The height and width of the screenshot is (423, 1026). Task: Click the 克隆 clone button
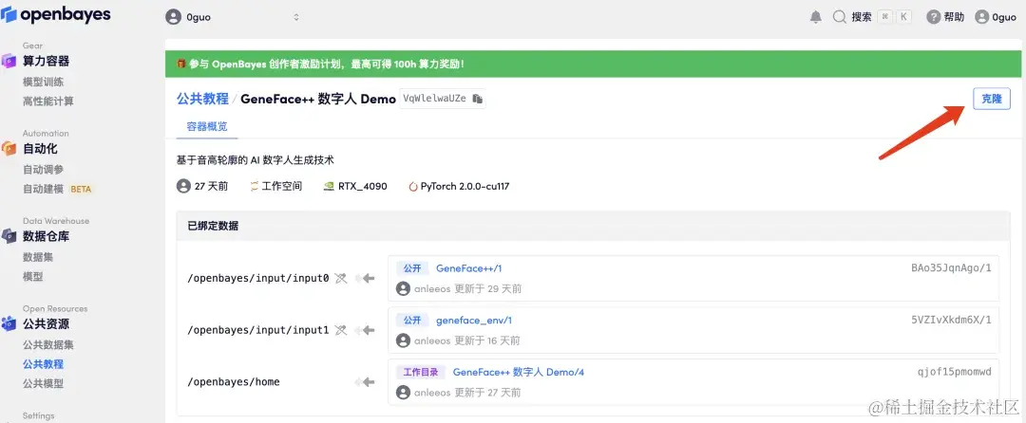point(991,99)
